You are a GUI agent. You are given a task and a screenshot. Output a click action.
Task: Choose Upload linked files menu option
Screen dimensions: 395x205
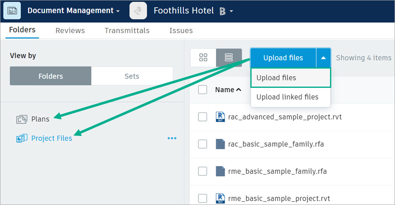point(287,97)
